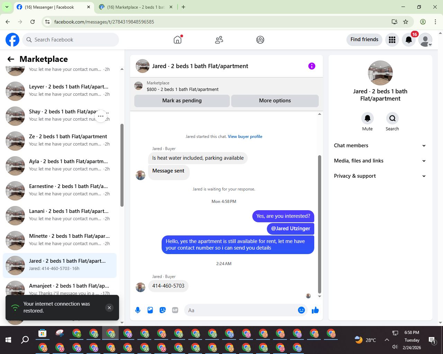Search in conversation using the magnifier icon
443x354 pixels.
click(392, 118)
